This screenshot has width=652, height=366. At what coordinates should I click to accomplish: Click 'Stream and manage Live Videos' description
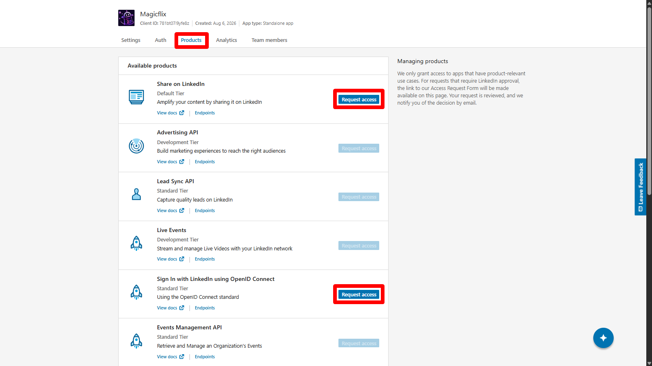[225, 249]
